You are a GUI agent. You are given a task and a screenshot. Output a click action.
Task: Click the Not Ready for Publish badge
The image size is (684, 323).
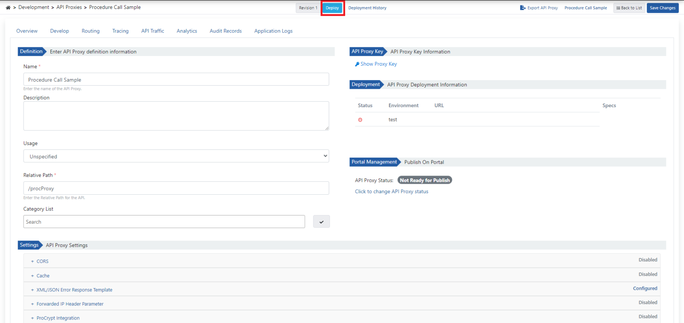coord(425,180)
